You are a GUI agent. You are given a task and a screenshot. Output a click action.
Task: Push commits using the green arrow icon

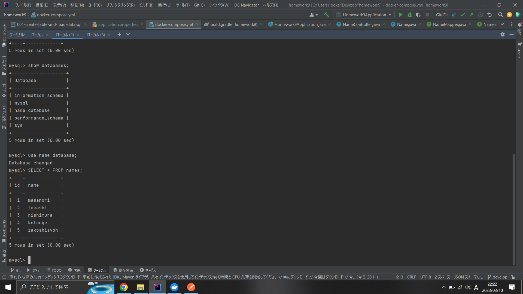(x=472, y=15)
